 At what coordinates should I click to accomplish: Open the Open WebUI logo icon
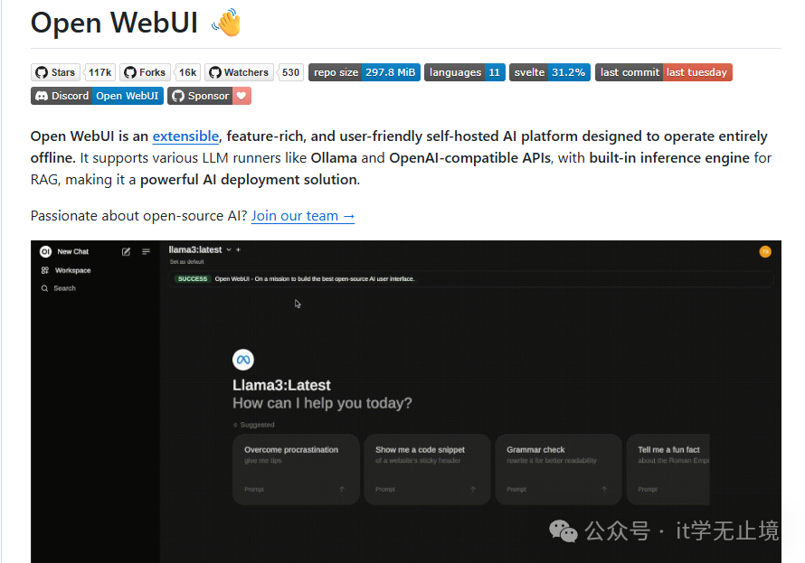pyautogui.click(x=44, y=251)
